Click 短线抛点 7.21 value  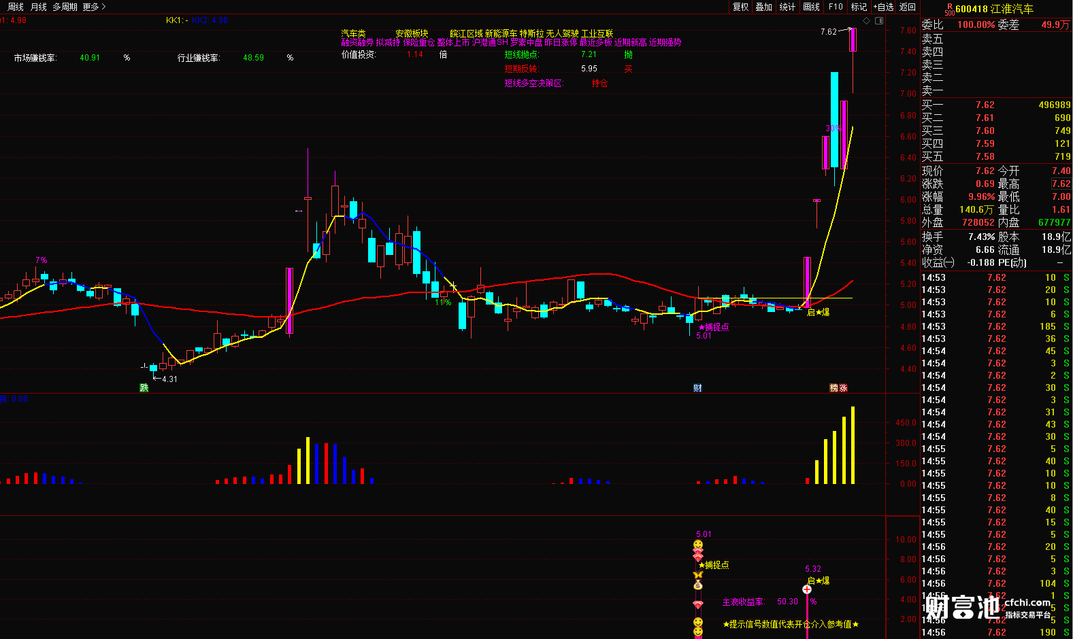pos(589,54)
